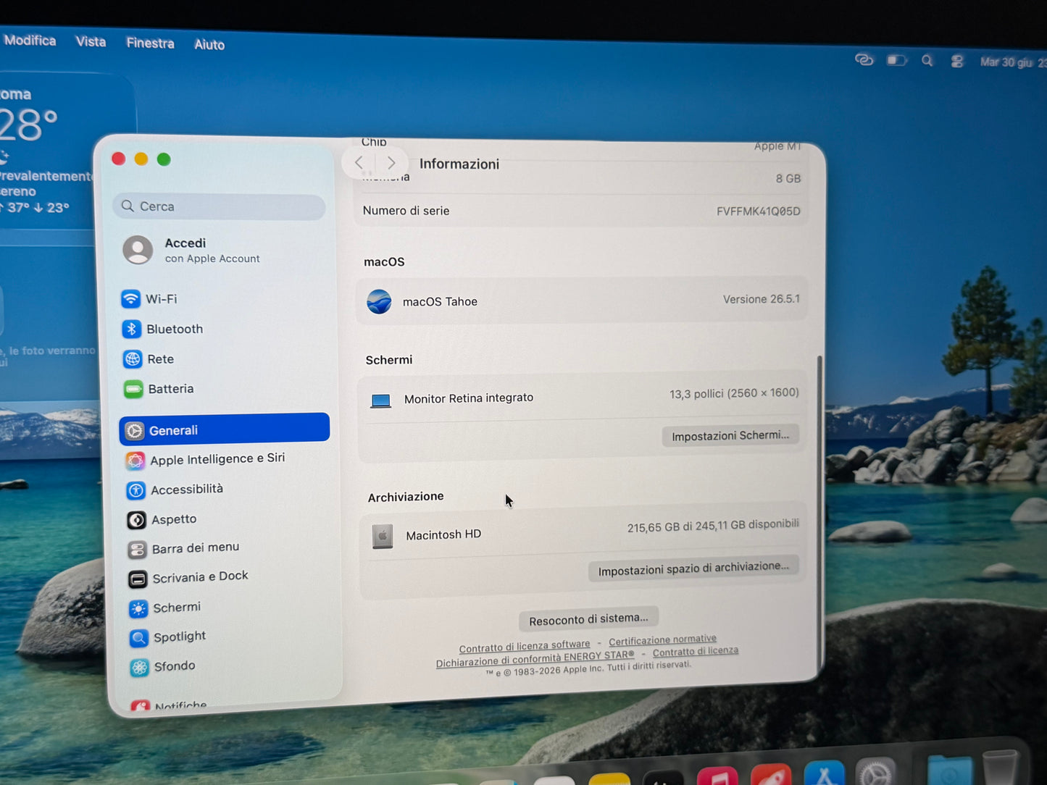The height and width of the screenshot is (785, 1047).
Task: Click the Macintosh HD drive icon
Action: point(383,537)
